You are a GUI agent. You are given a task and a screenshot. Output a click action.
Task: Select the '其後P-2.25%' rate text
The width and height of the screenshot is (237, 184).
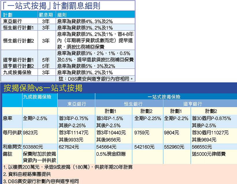pyautogui.click(x=72, y=126)
